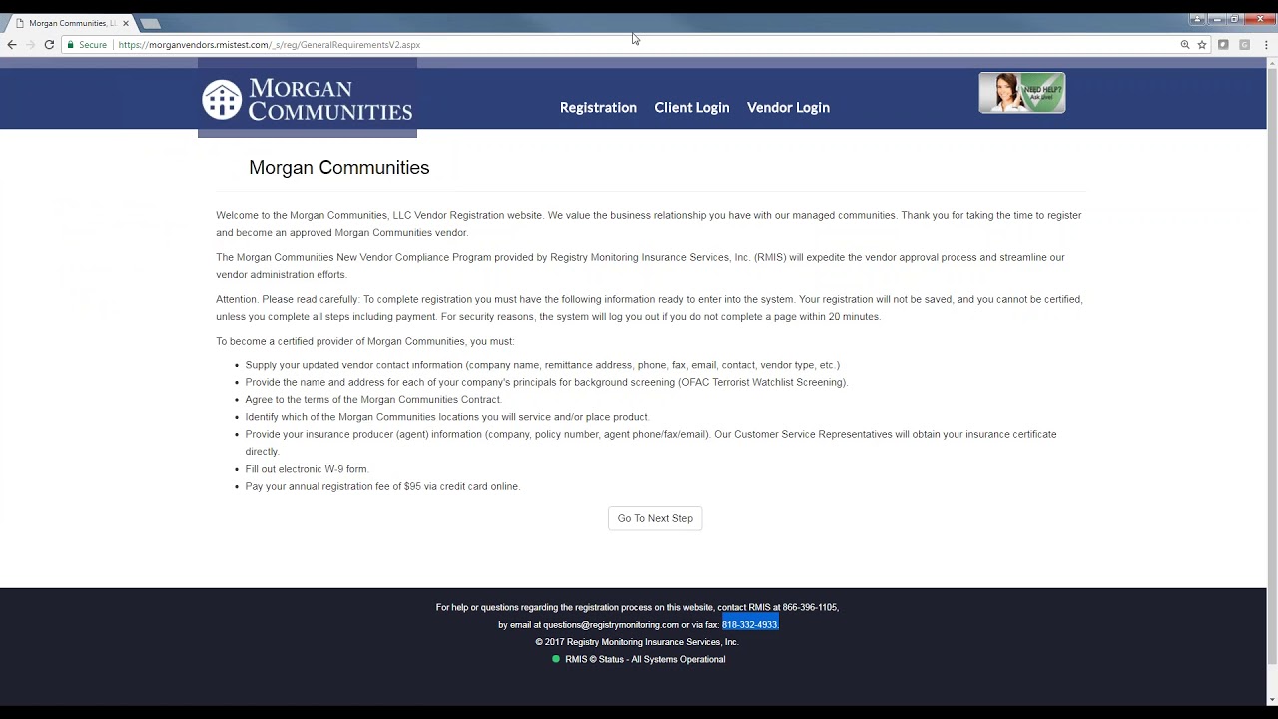Click the 'To become a certified provider' line
Viewport: 1278px width, 719px height.
pyautogui.click(x=365, y=342)
